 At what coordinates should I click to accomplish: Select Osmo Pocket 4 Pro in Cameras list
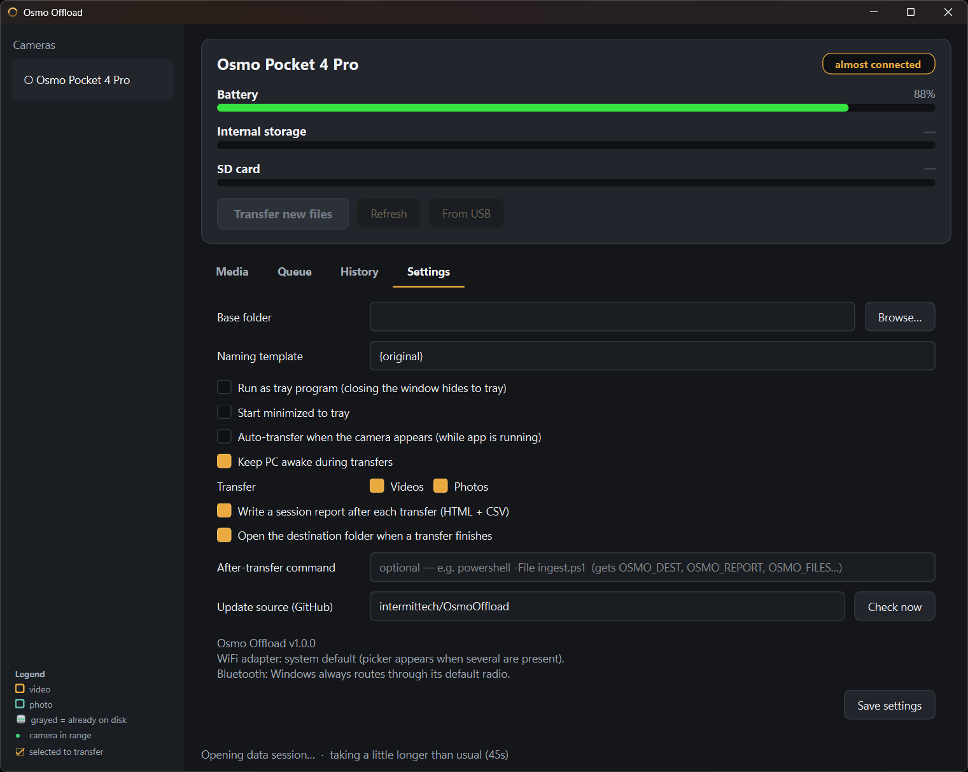[93, 80]
